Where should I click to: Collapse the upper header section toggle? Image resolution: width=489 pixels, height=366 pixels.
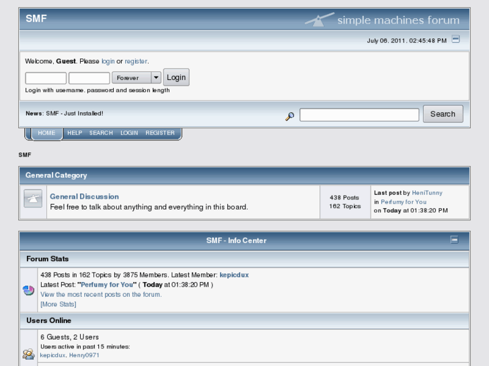455,39
